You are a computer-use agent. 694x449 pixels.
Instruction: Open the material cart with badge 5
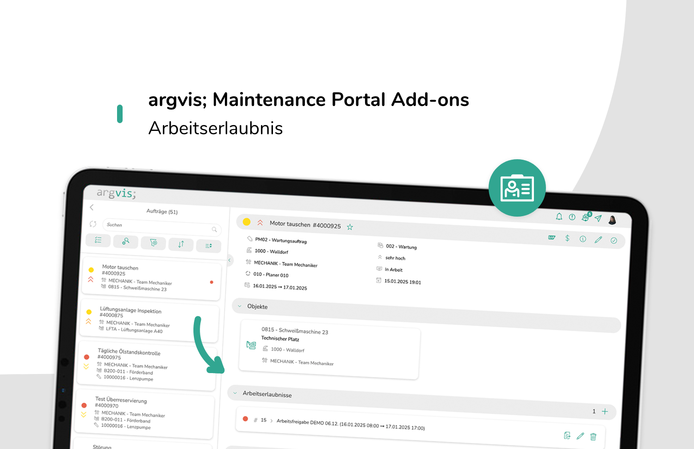[586, 217]
